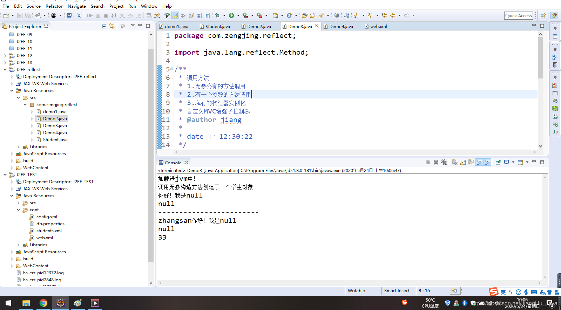Collapse the com.zengjing.reflect package
This screenshot has height=310, width=561.
point(25,105)
